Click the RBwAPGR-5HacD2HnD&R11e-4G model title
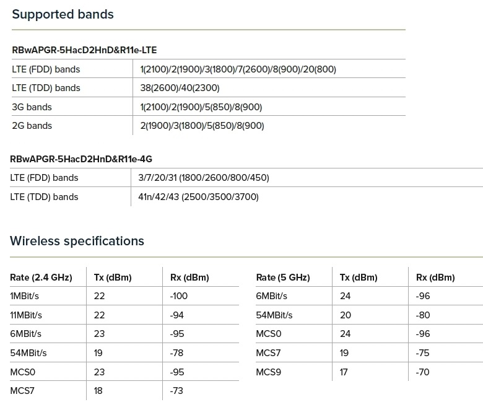The height and width of the screenshot is (415, 483). (x=81, y=159)
